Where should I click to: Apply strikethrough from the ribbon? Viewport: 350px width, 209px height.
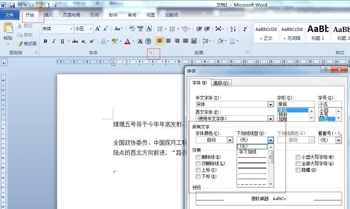[x=75, y=41]
